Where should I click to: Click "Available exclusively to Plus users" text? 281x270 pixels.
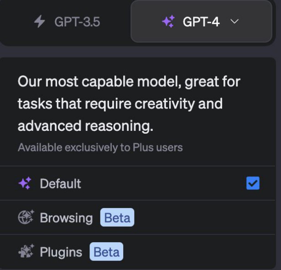tap(100, 148)
